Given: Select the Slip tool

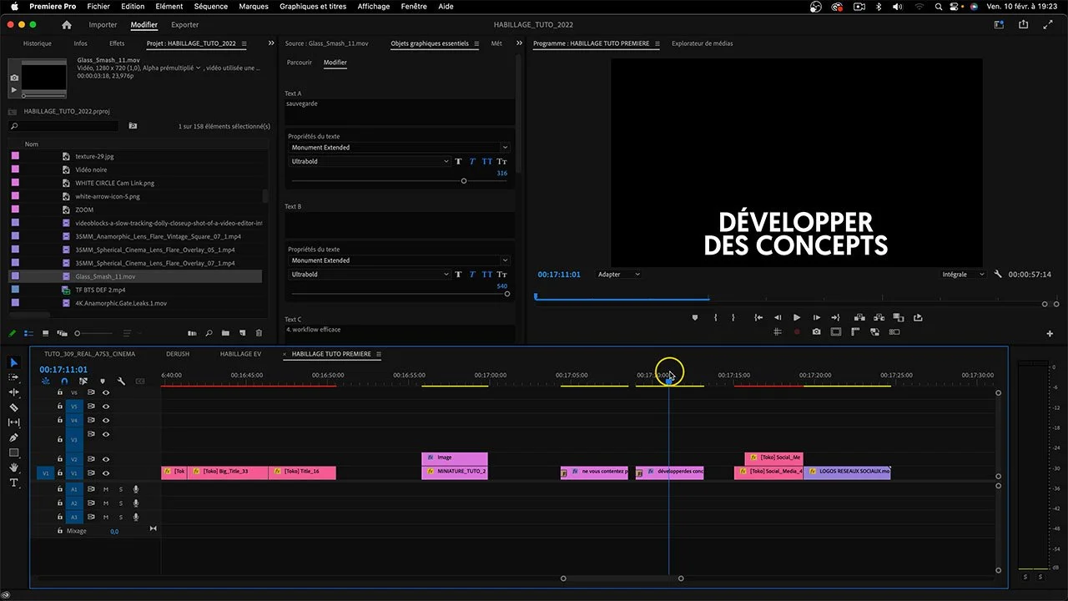Looking at the screenshot, I should (13, 422).
